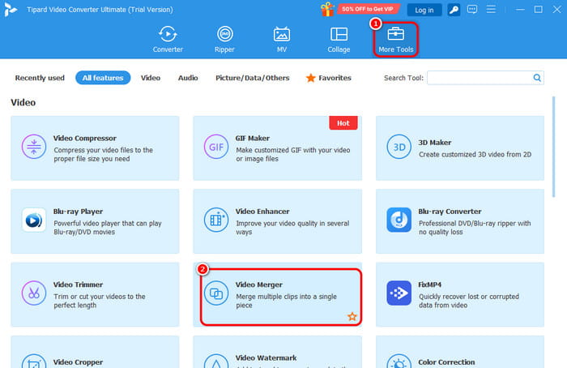Click 'Merge multiple clips into a single piece' text
Viewport: 567px width, 368px height.
click(287, 301)
